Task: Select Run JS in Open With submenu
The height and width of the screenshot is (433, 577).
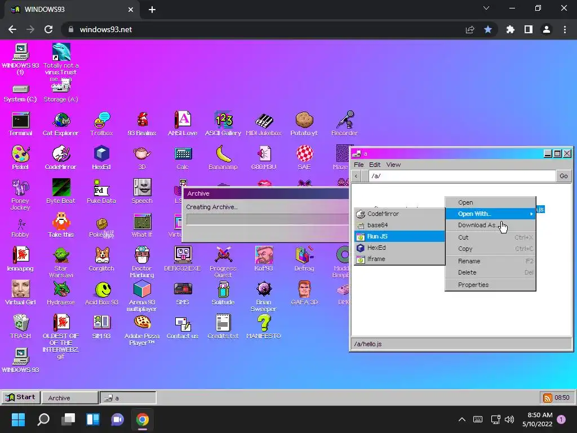Action: tap(400, 236)
